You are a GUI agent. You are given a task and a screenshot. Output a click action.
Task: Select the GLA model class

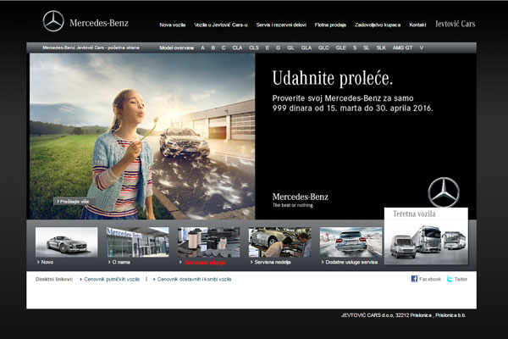pyautogui.click(x=306, y=48)
